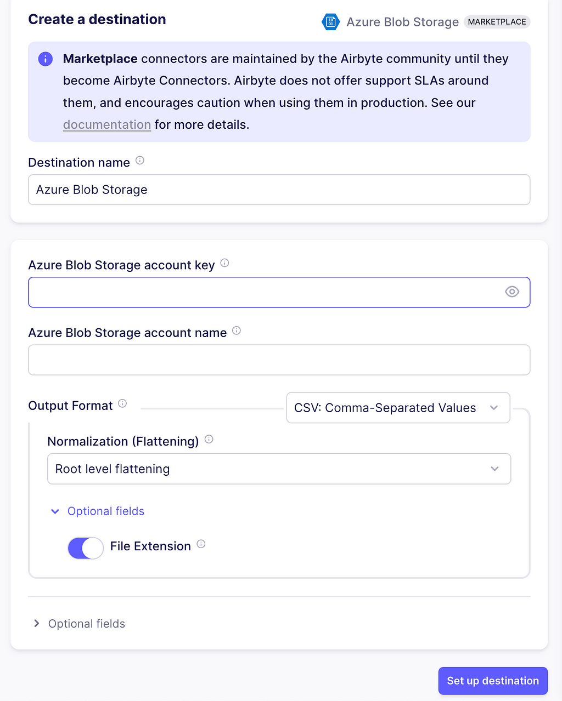The width and height of the screenshot is (562, 701).
Task: Click info icon beside Destination name
Action: pos(140,161)
